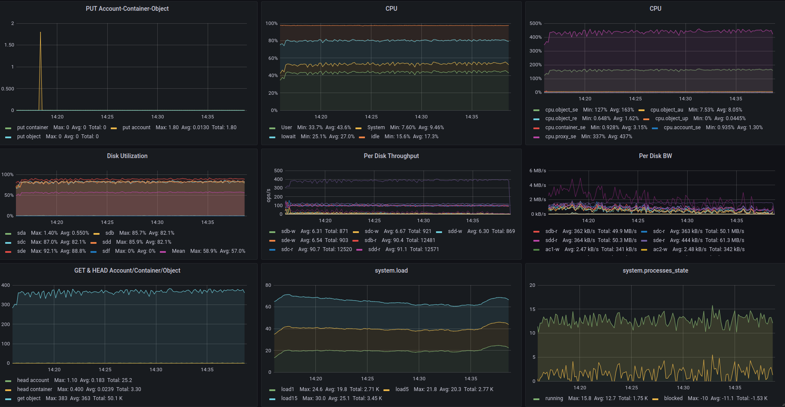This screenshot has width=785, height=407.
Task: Isolate the "cpu.proxy_se" legend series
Action: click(x=560, y=137)
